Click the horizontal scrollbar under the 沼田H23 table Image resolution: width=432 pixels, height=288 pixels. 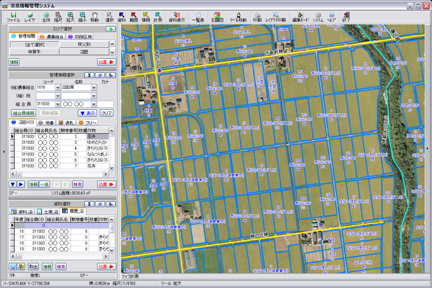(58, 174)
